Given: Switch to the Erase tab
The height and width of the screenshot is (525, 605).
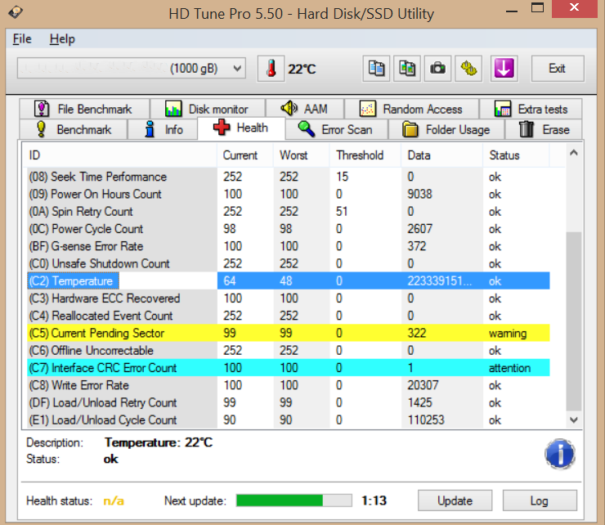Looking at the screenshot, I should 544,129.
